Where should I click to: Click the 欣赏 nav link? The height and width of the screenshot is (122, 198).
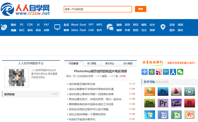tap(172, 25)
